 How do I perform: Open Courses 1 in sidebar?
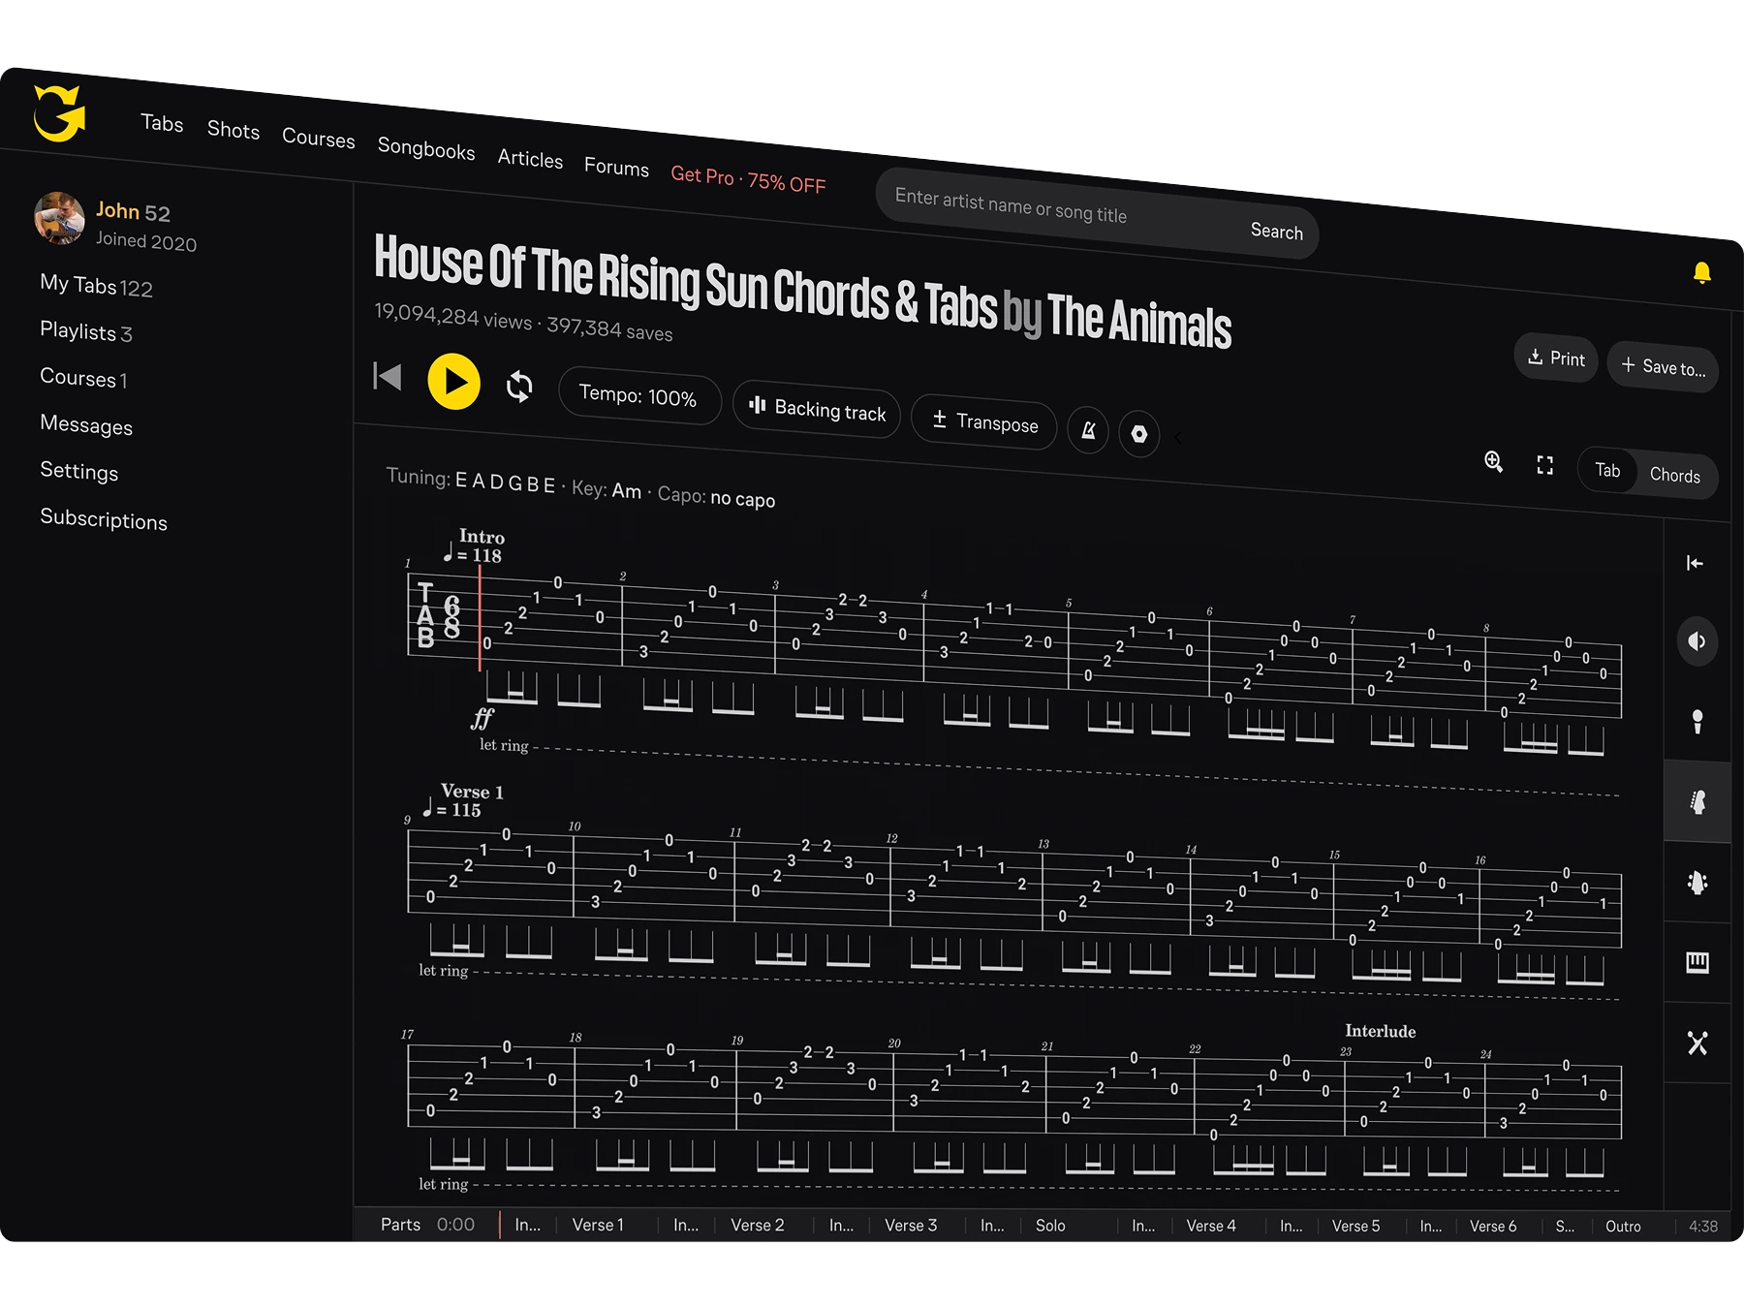[83, 378]
